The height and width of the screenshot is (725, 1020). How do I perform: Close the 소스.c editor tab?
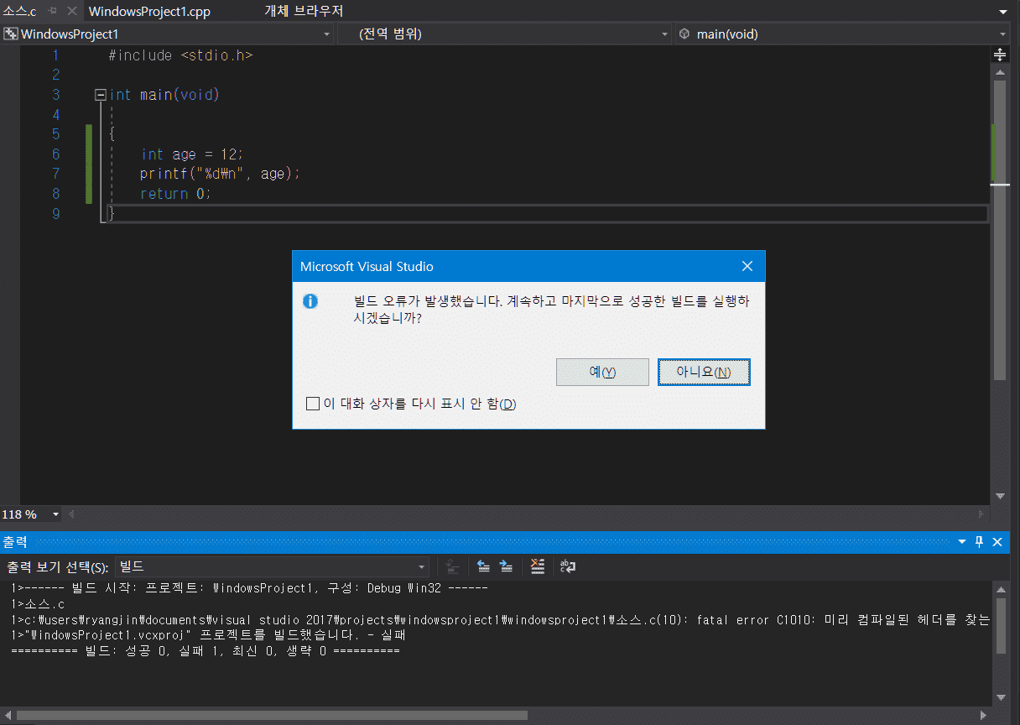click(71, 11)
